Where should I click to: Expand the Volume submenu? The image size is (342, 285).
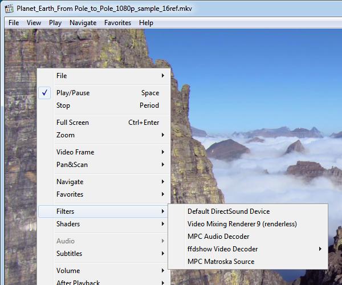[104, 271]
